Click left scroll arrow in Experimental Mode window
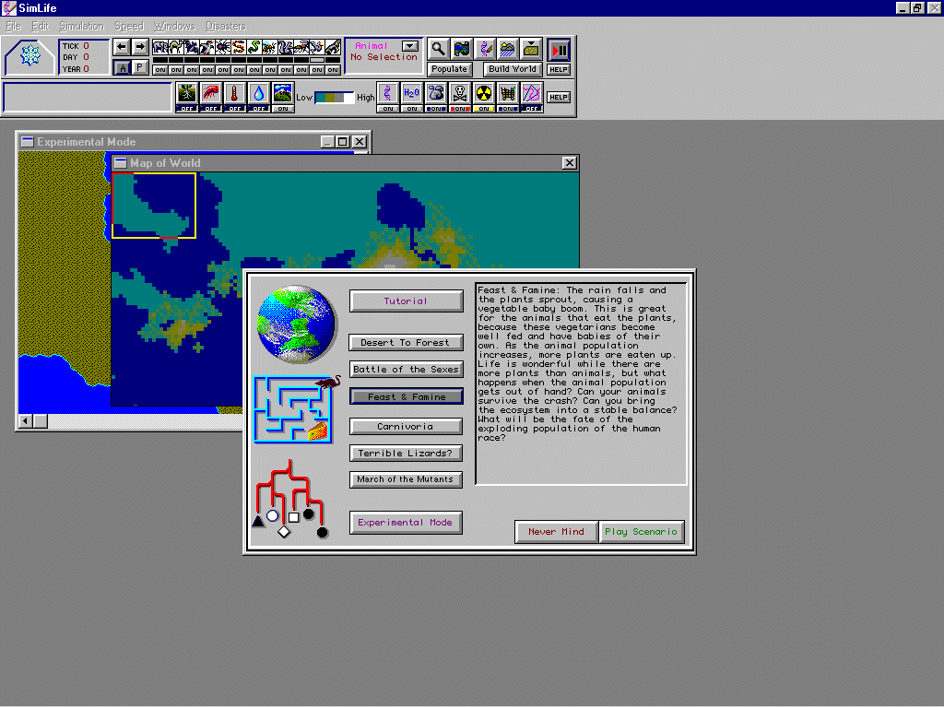 (26, 421)
